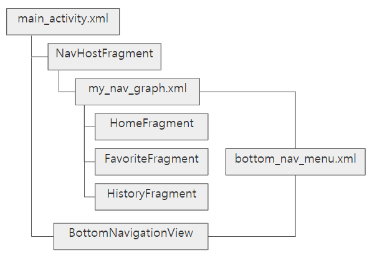Select the FavoriteFragment box
372x258 pixels.
151,162
